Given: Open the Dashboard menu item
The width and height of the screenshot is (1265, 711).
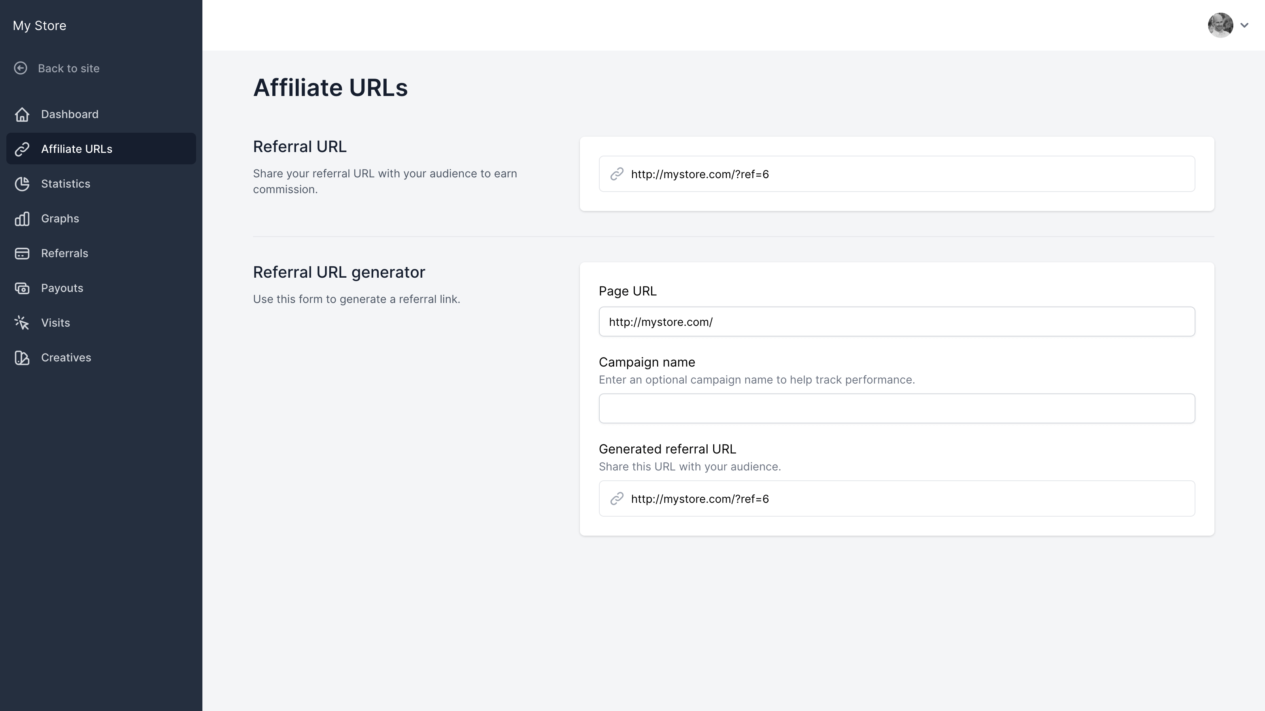Looking at the screenshot, I should point(101,114).
